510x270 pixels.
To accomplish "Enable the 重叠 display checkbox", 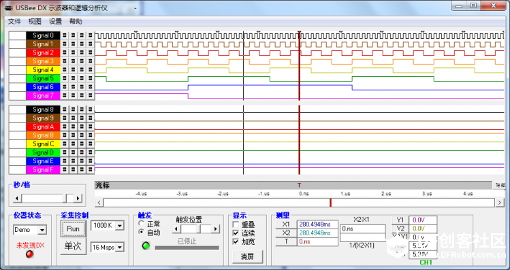I will coord(236,224).
